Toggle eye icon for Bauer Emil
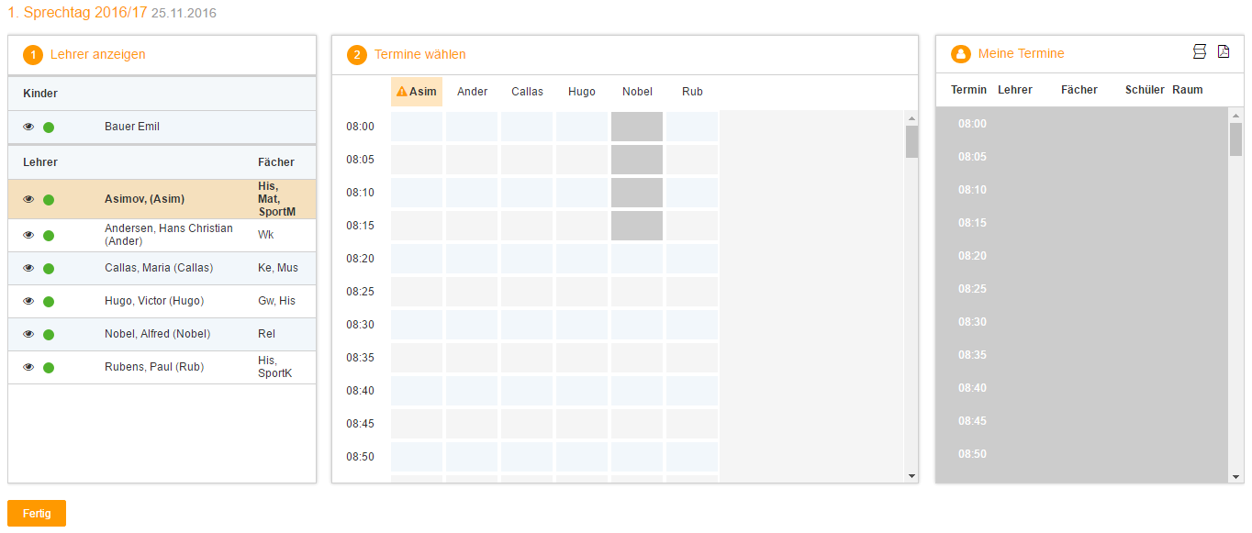The height and width of the screenshot is (533, 1252). pos(28,127)
